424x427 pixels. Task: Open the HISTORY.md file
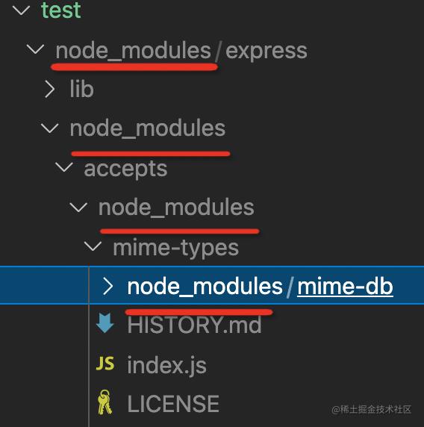point(194,325)
